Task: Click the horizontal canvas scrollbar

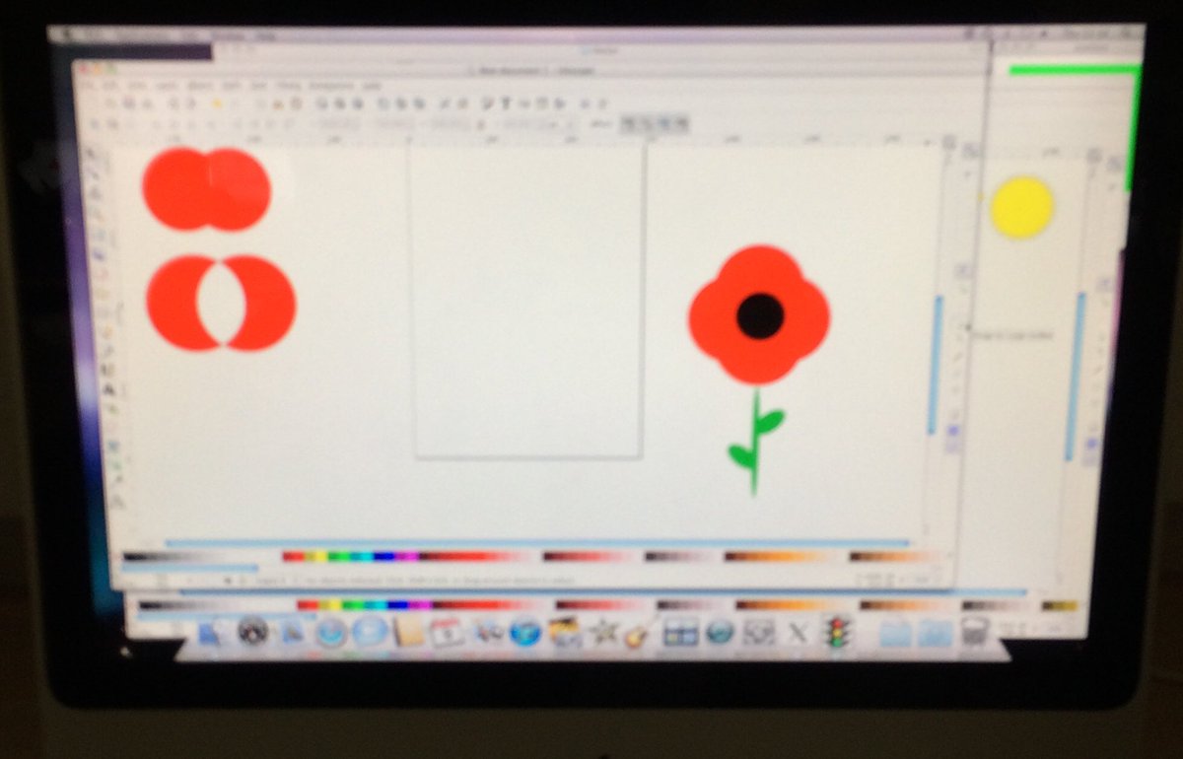Action: 537,542
